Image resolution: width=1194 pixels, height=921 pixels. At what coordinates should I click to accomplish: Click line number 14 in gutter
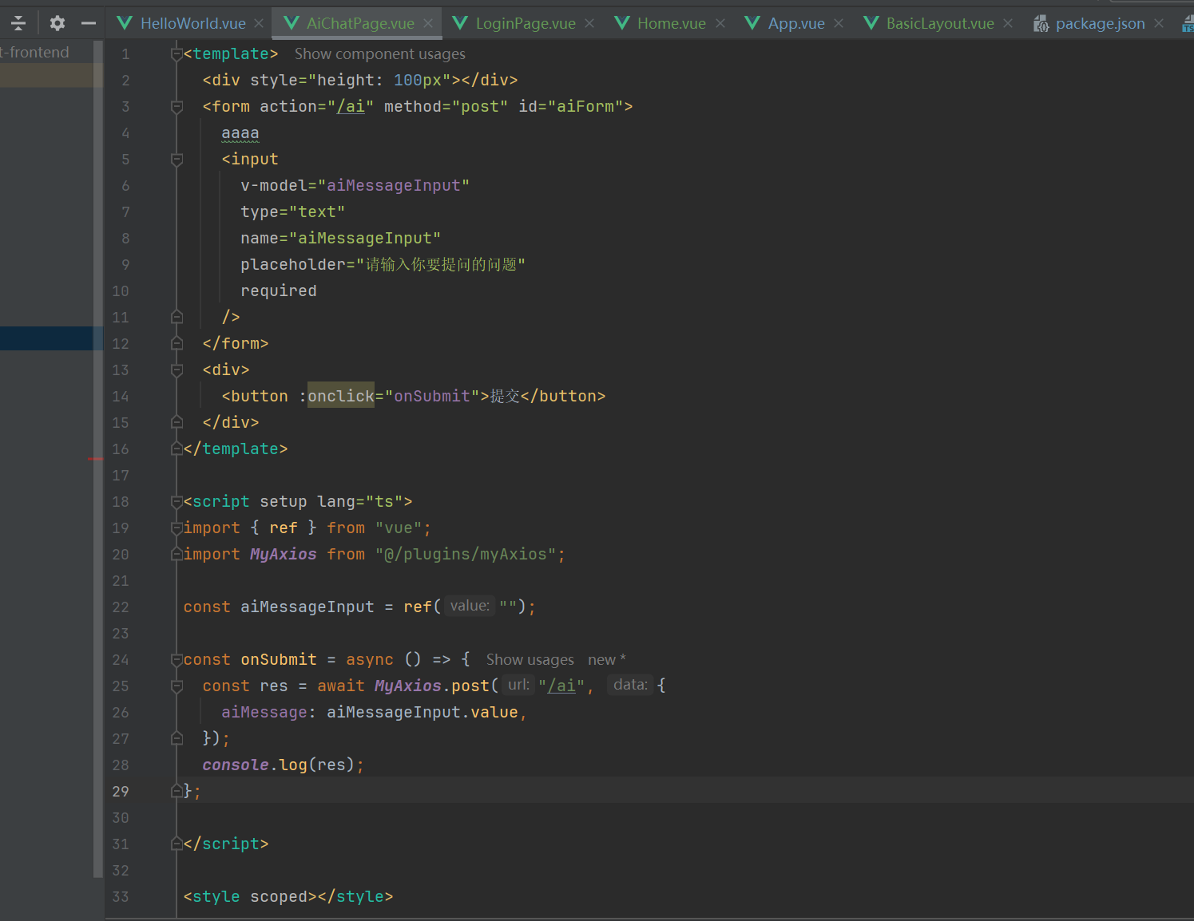(x=121, y=397)
